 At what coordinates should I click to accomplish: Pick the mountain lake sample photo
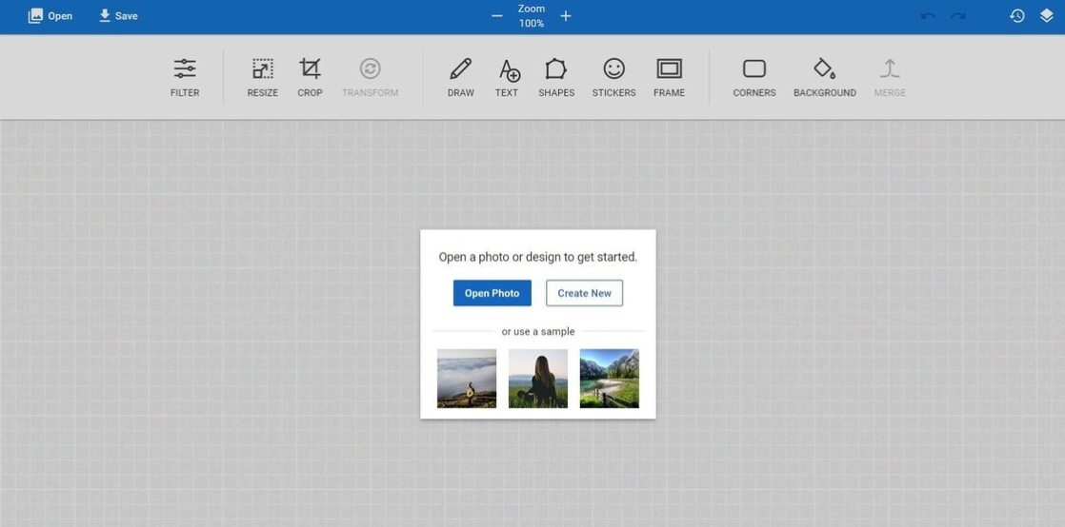(610, 379)
